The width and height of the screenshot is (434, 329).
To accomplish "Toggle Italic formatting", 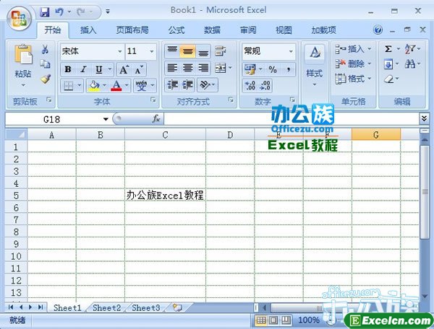I will [83, 69].
